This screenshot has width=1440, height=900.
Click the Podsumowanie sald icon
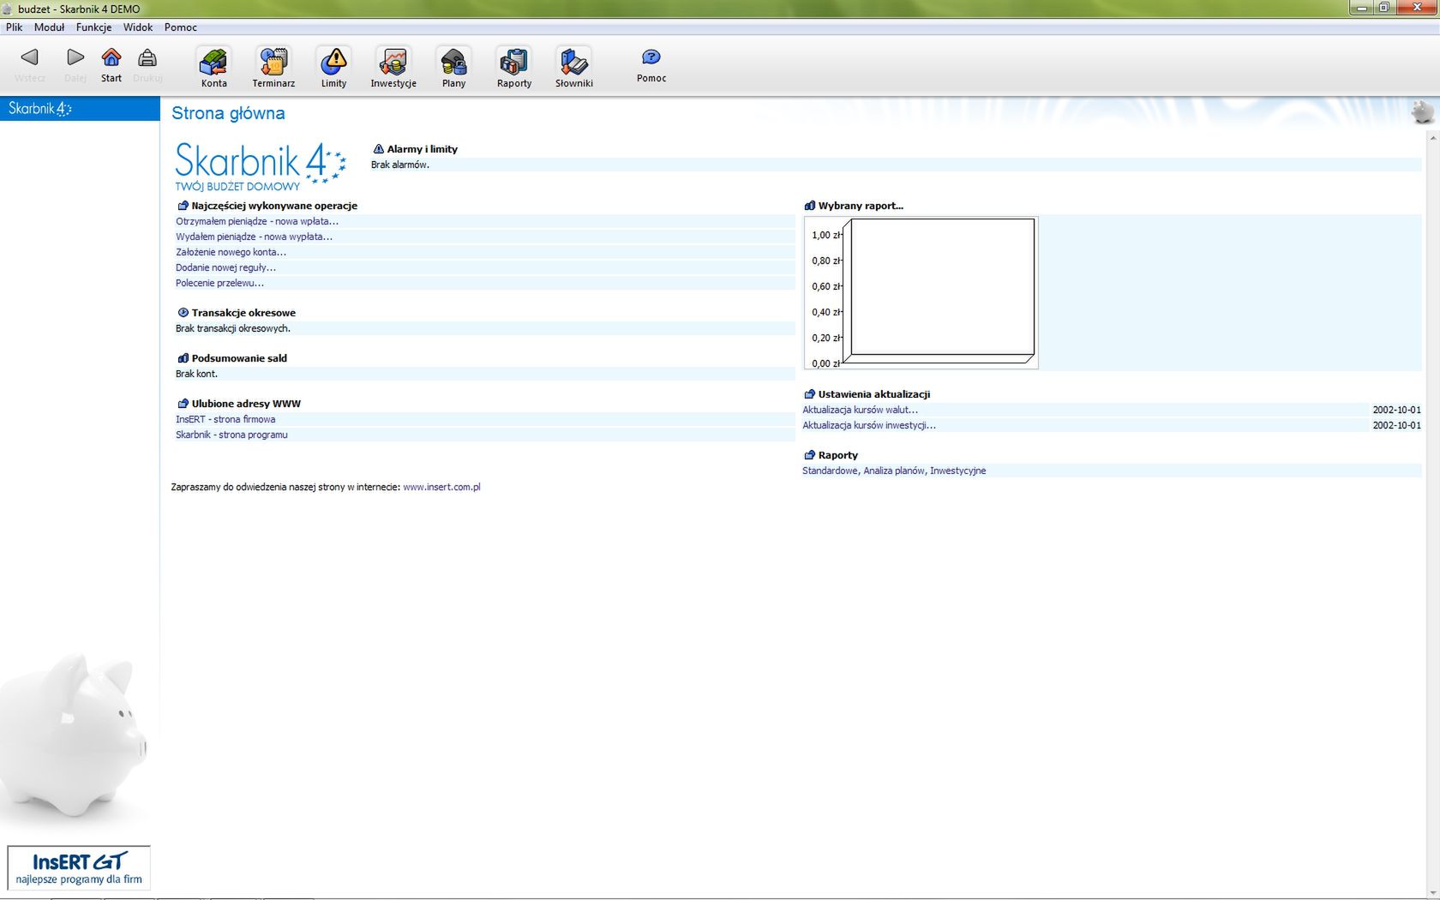(183, 358)
